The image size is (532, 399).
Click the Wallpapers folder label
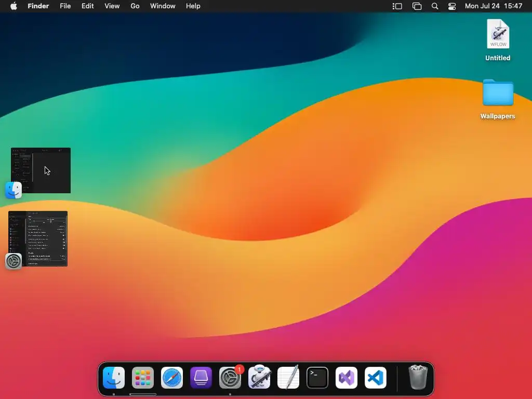[x=498, y=116]
